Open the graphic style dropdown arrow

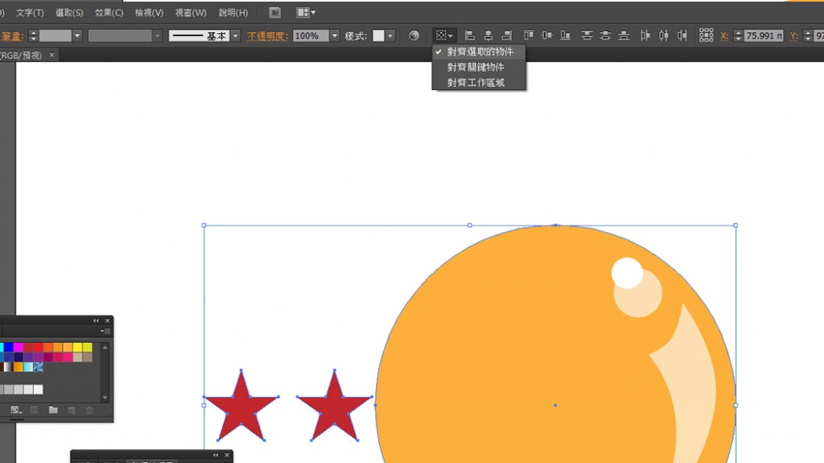pyautogui.click(x=390, y=35)
